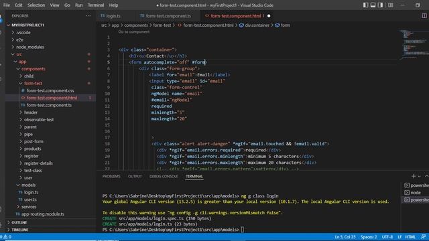Collapse the components folder
The width and height of the screenshot is (429, 241).
(x=34, y=69)
